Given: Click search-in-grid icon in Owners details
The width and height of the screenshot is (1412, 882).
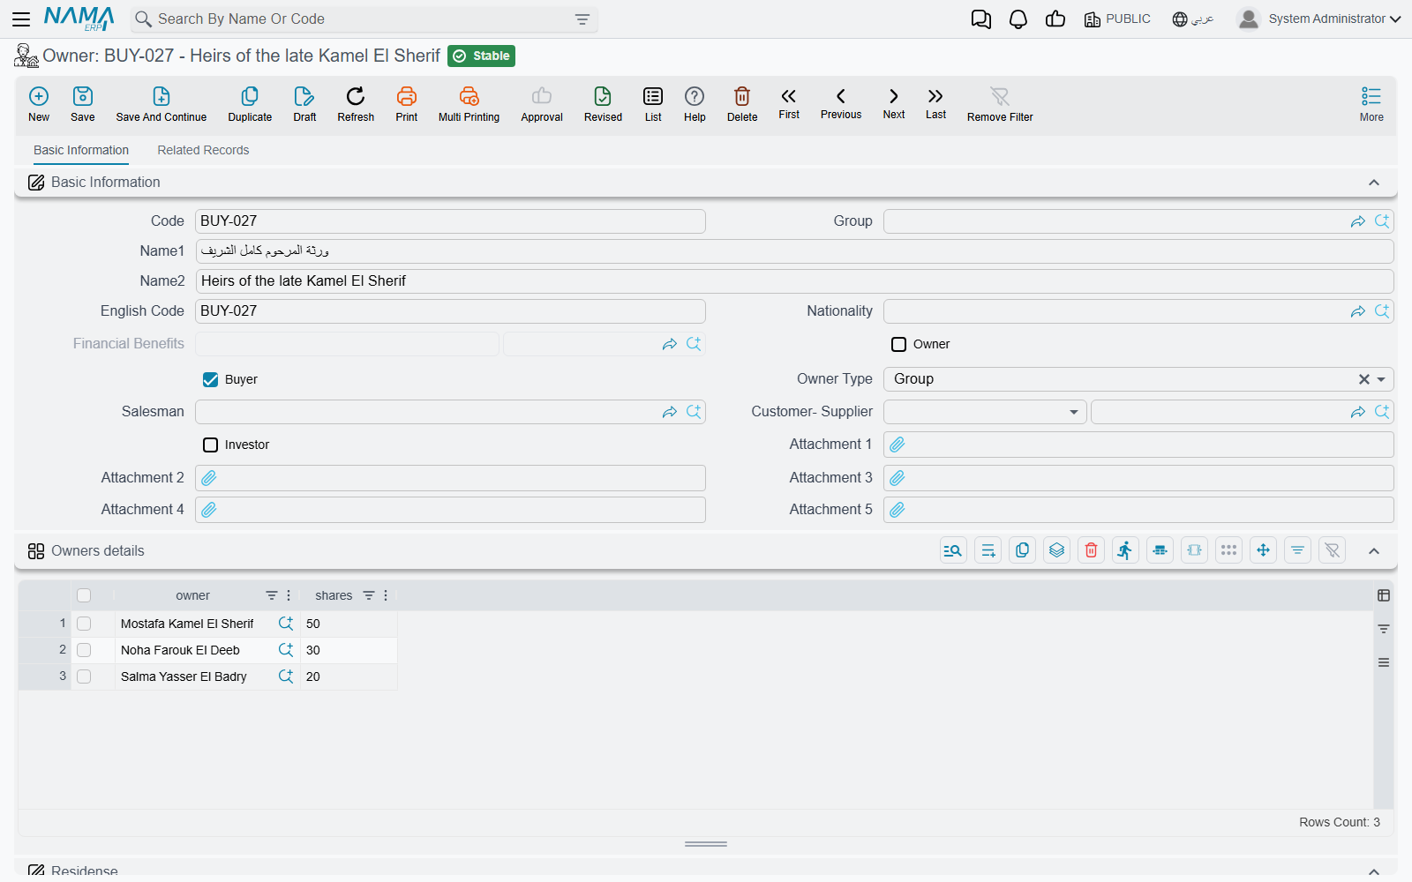Looking at the screenshot, I should [x=953, y=550].
